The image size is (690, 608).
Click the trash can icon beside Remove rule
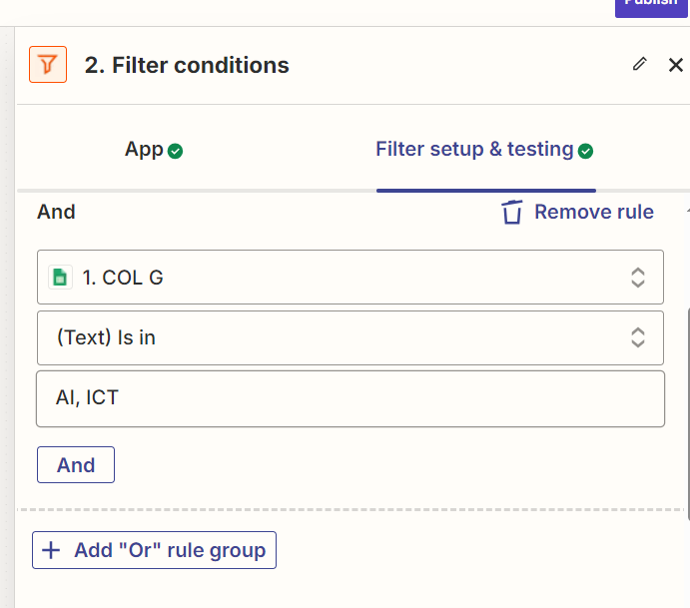pyautogui.click(x=512, y=212)
